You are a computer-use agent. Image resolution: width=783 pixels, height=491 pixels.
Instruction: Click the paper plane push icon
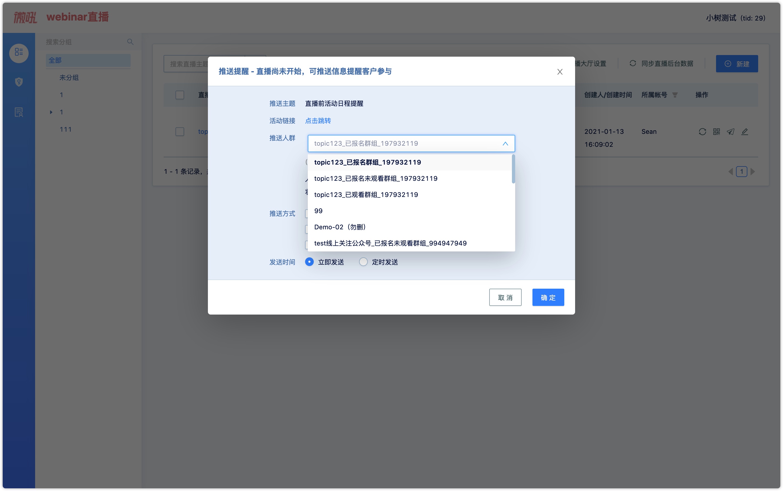[730, 132]
